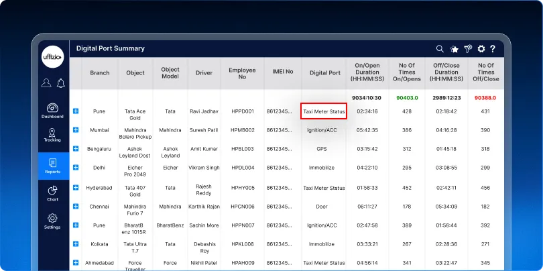Click employee number HPHY005
This screenshot has width=543, height=271.
(x=243, y=188)
